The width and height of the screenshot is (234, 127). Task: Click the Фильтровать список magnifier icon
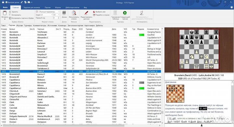(x=74, y=13)
